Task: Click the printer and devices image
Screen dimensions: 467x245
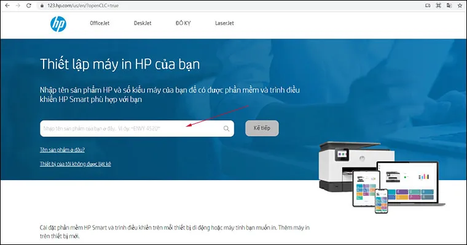Action: point(381,177)
